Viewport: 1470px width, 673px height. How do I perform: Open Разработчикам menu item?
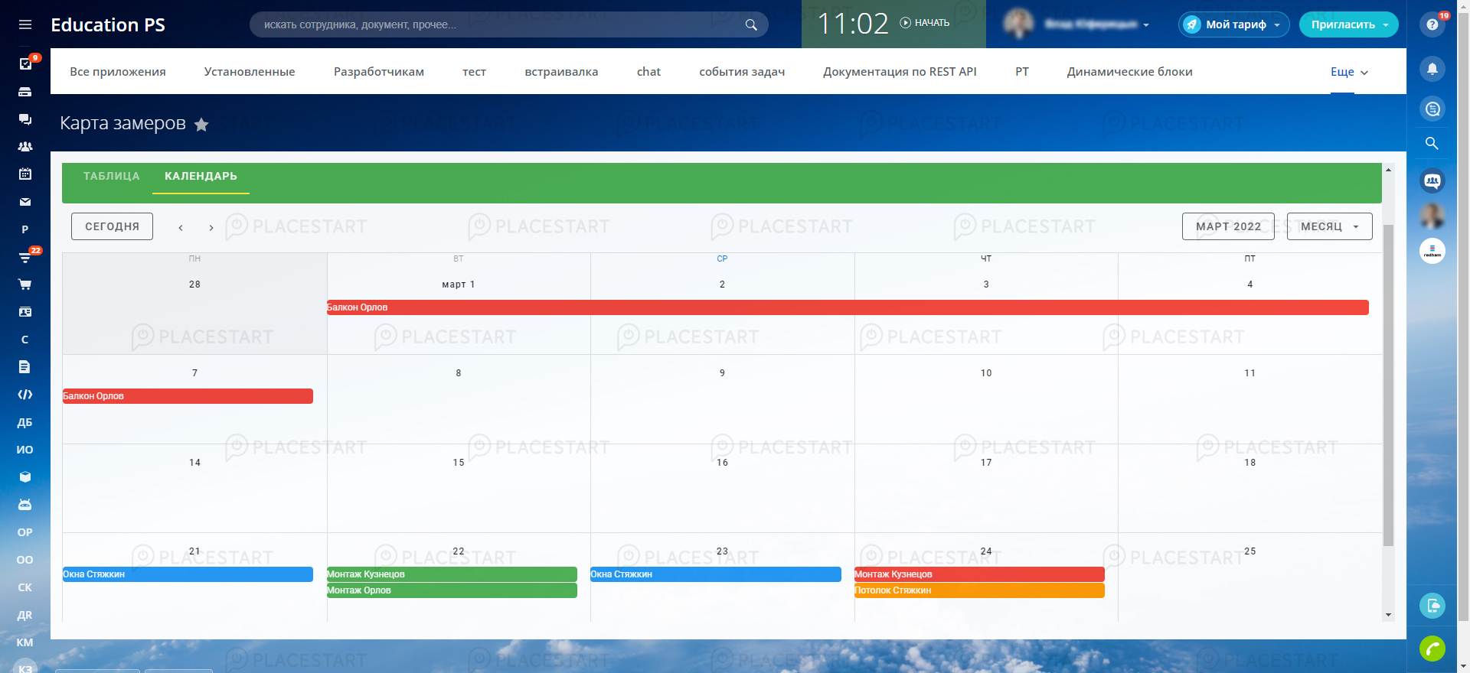coord(379,72)
